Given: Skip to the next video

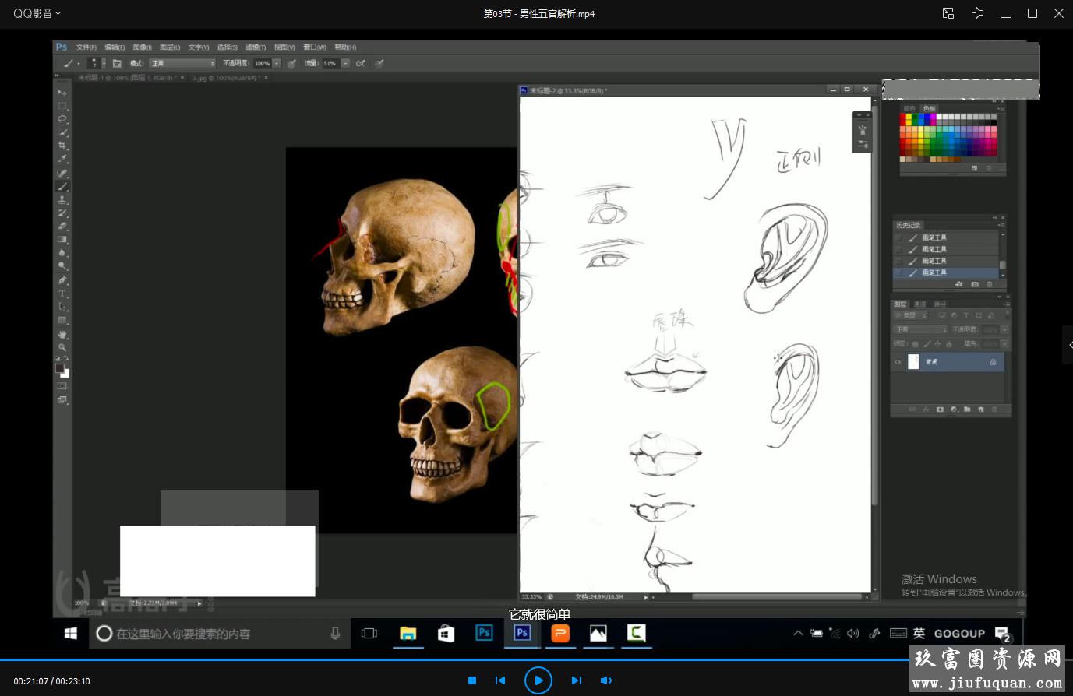Looking at the screenshot, I should click(576, 680).
